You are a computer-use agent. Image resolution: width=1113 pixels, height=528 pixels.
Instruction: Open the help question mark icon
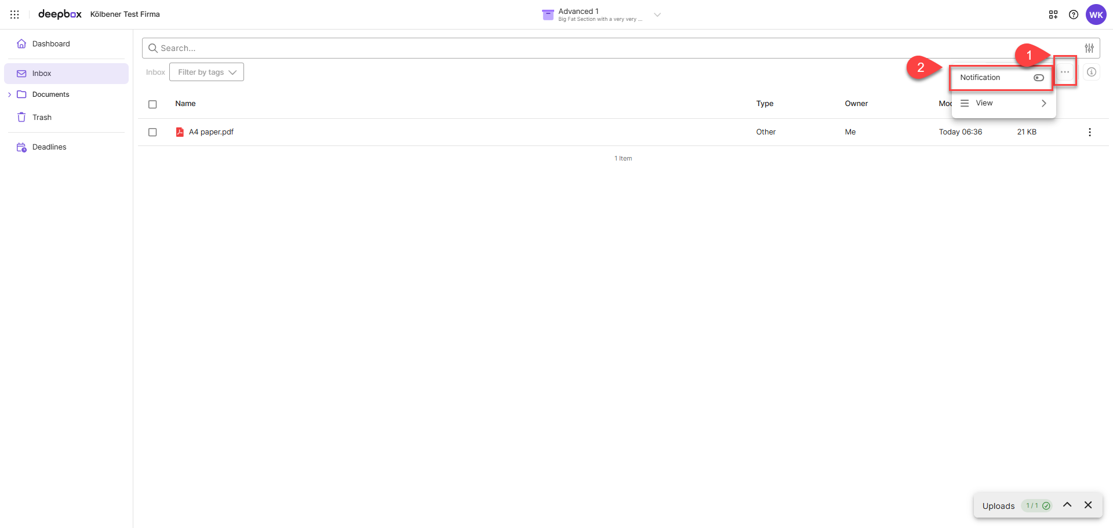point(1074,14)
